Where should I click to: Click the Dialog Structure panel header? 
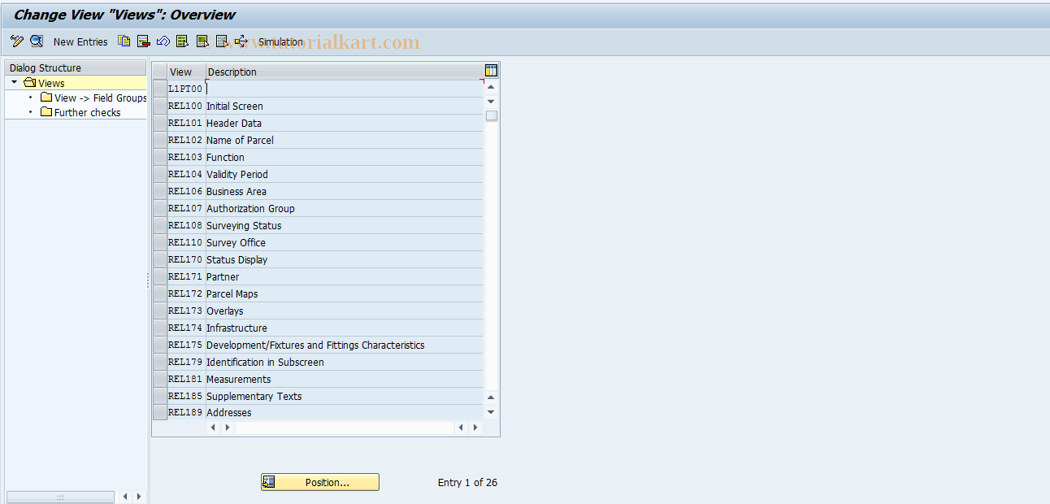[x=76, y=67]
